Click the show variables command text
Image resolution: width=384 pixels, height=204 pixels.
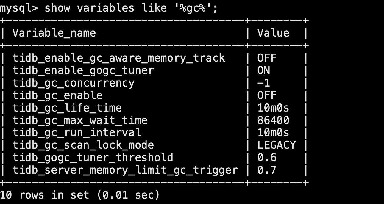click(131, 8)
